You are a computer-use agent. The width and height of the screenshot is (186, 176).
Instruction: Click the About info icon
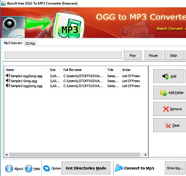[x=9, y=169]
